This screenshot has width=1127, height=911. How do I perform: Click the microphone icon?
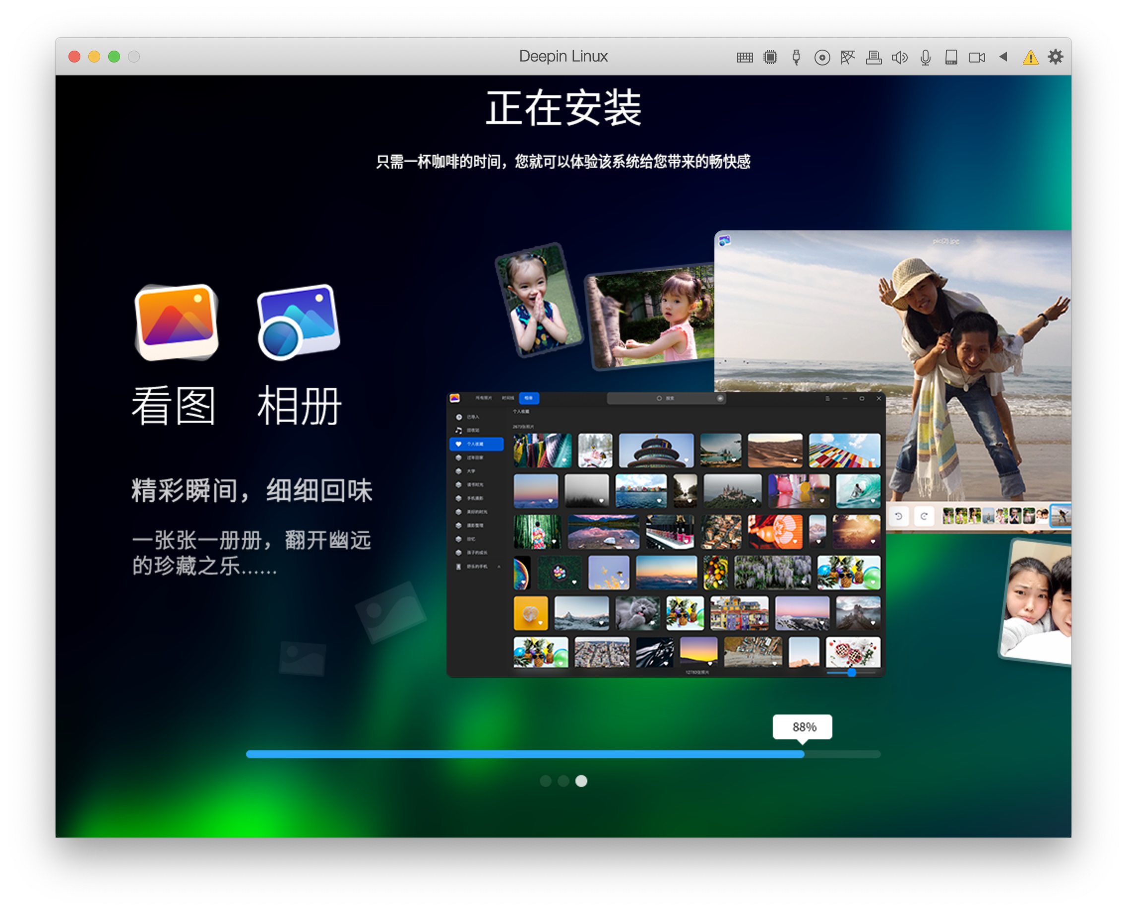point(926,57)
